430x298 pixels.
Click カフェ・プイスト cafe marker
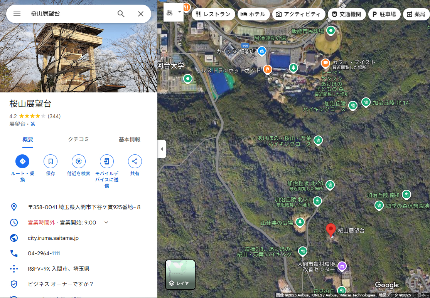click(x=325, y=63)
